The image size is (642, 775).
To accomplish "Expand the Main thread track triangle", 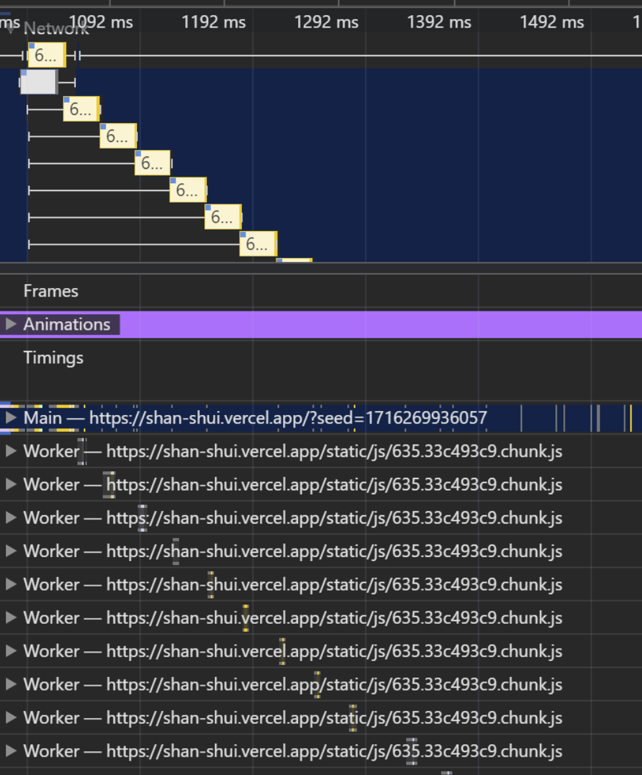I will (10, 418).
